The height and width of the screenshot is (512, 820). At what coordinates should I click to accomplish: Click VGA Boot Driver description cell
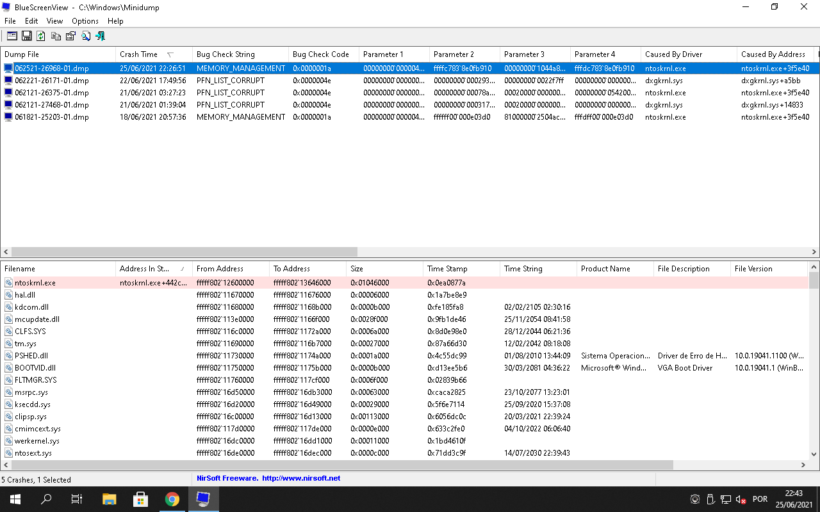click(685, 368)
